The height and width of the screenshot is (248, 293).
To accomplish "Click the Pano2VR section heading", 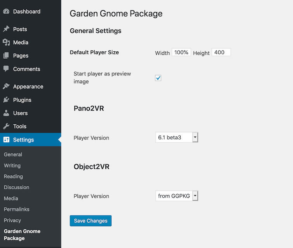I will click(89, 108).
